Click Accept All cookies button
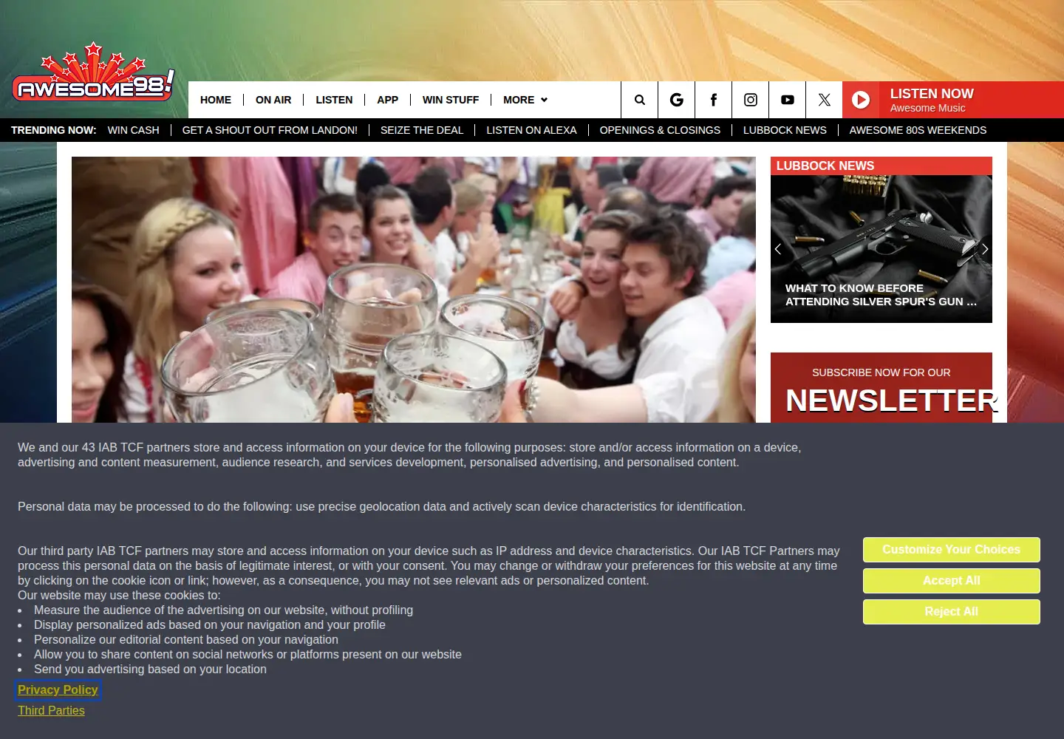 (952, 581)
